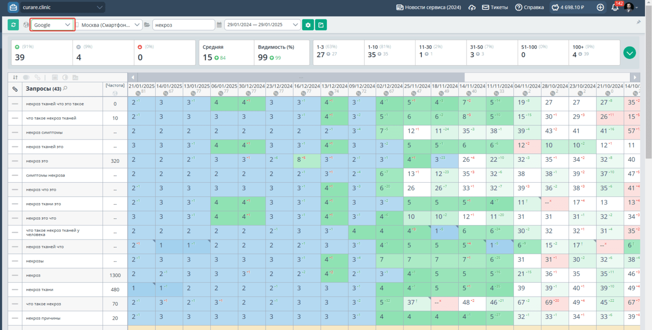Screen dimensions: 652x330
Task: Click the link chain icon in table toolbar
Action: coord(37,77)
